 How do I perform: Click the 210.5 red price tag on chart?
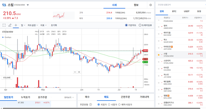(145, 50)
